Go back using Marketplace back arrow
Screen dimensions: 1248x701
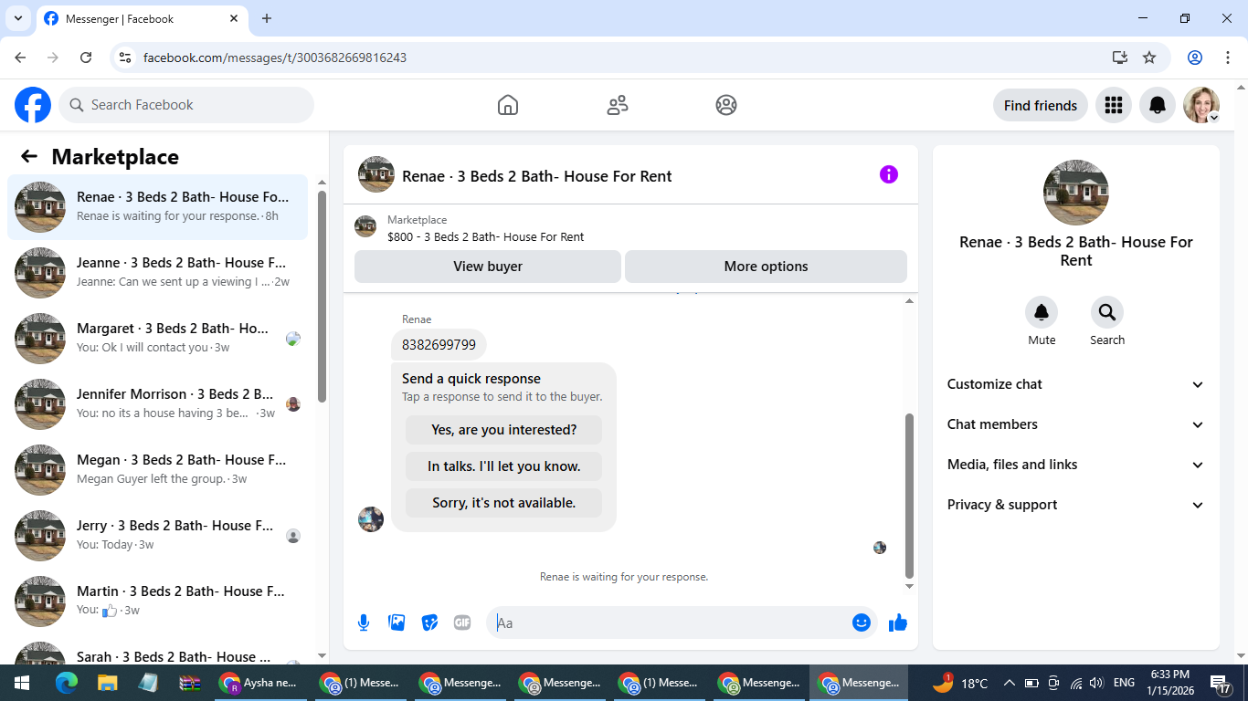pyautogui.click(x=29, y=156)
